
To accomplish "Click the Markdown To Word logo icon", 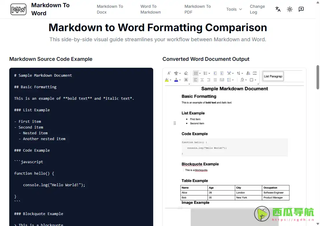I will pos(19,9).
